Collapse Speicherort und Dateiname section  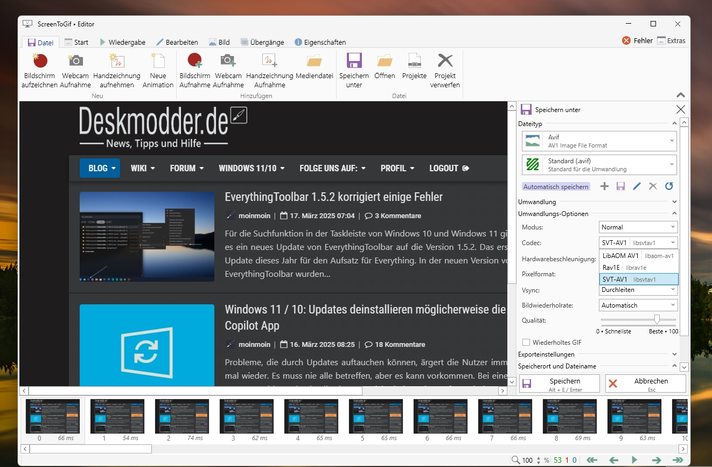coord(674,366)
